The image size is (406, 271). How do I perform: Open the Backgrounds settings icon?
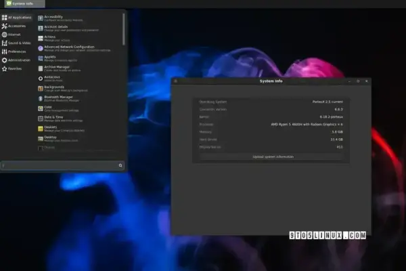pyautogui.click(x=41, y=89)
